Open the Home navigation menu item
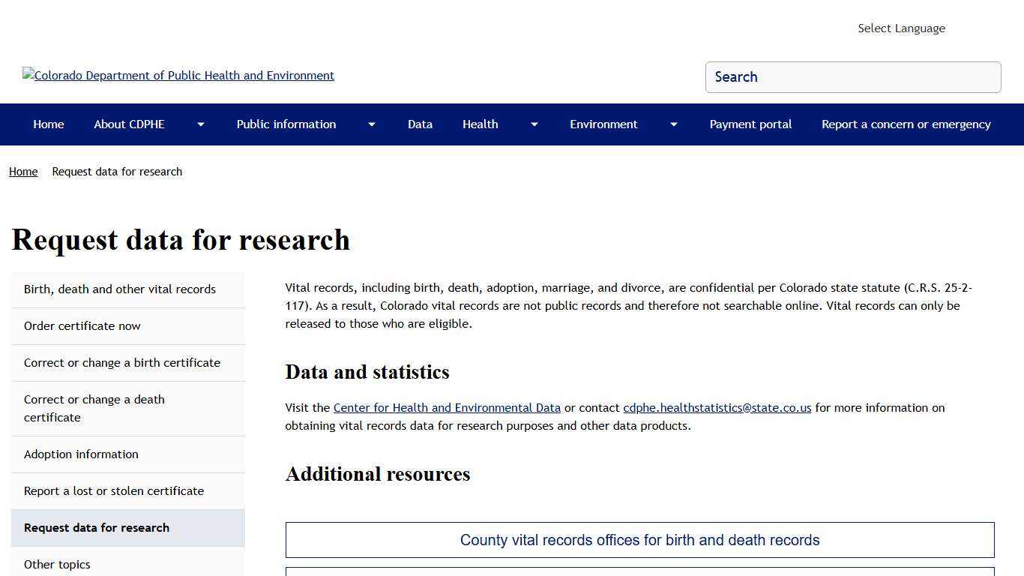1024x576 pixels. (48, 124)
